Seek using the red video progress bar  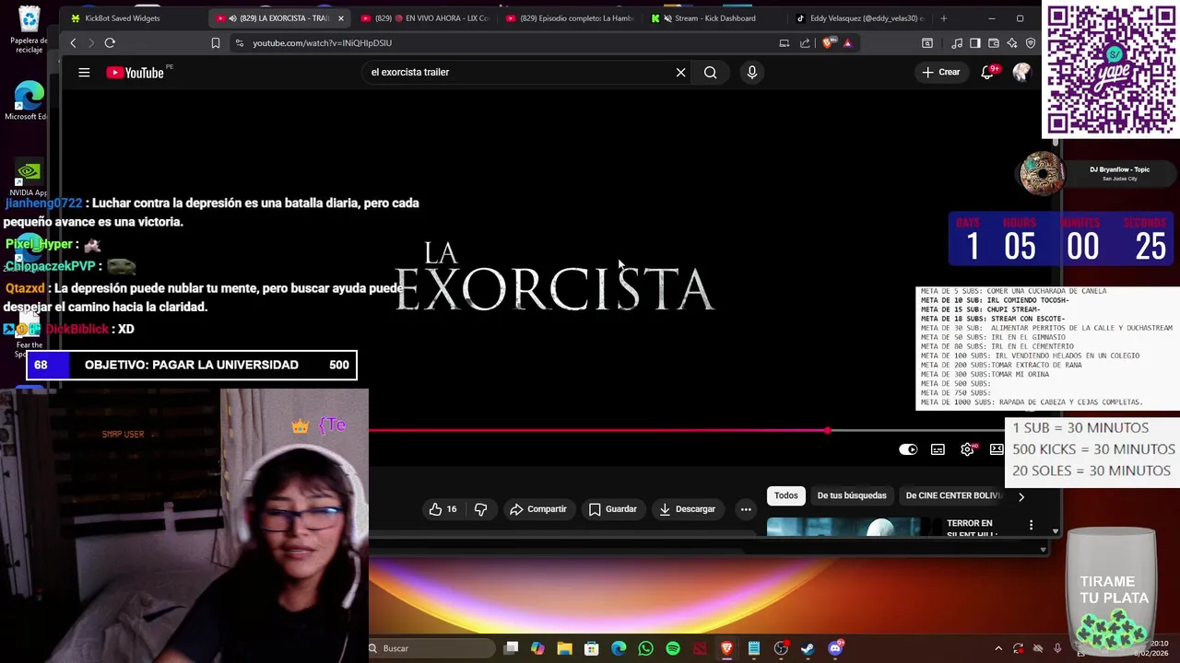point(687,430)
